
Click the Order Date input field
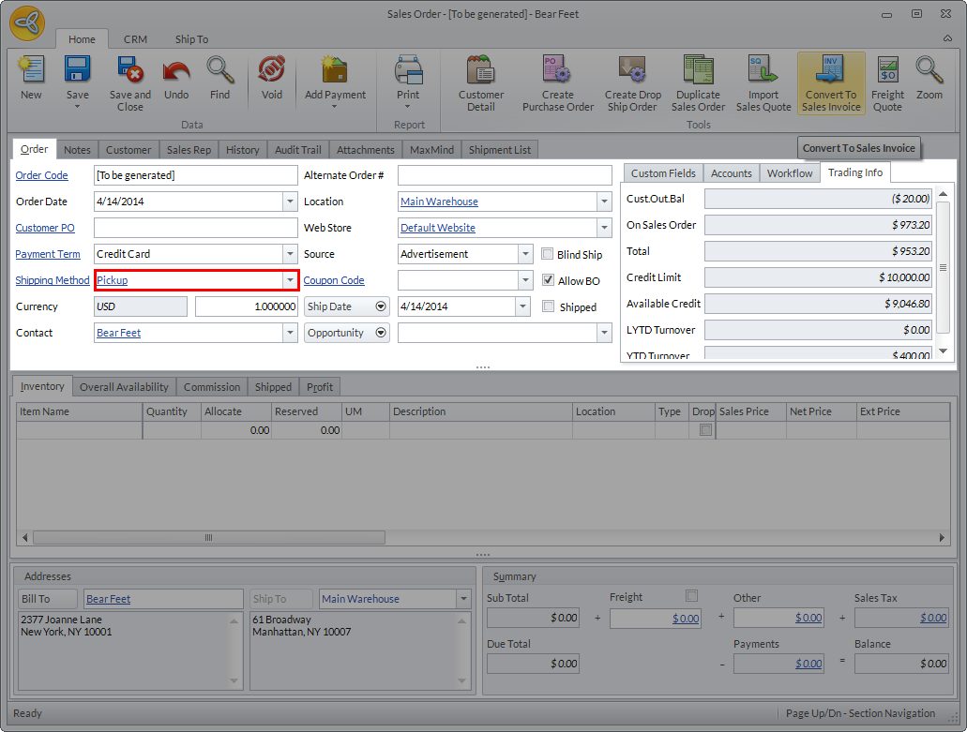[x=188, y=202]
